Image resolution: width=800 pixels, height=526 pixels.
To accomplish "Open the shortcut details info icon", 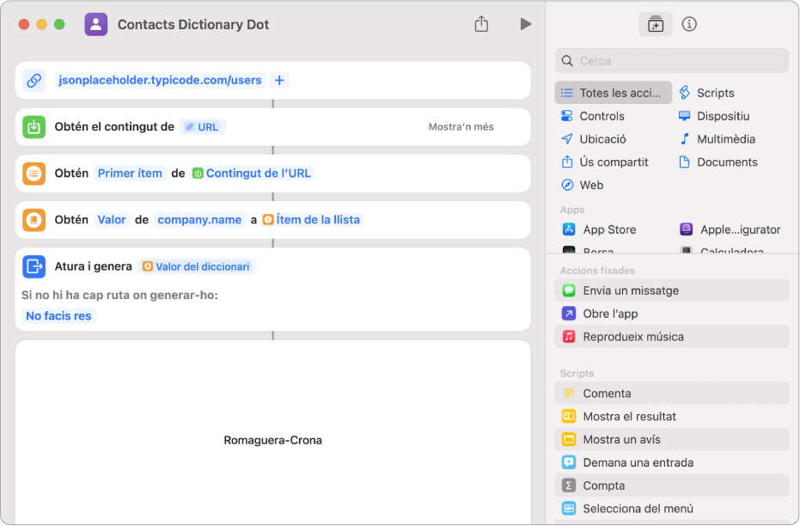I will 689,24.
